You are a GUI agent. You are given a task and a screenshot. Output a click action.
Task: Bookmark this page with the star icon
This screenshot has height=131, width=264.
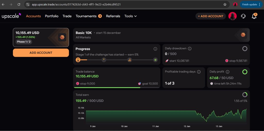pos(225,5)
